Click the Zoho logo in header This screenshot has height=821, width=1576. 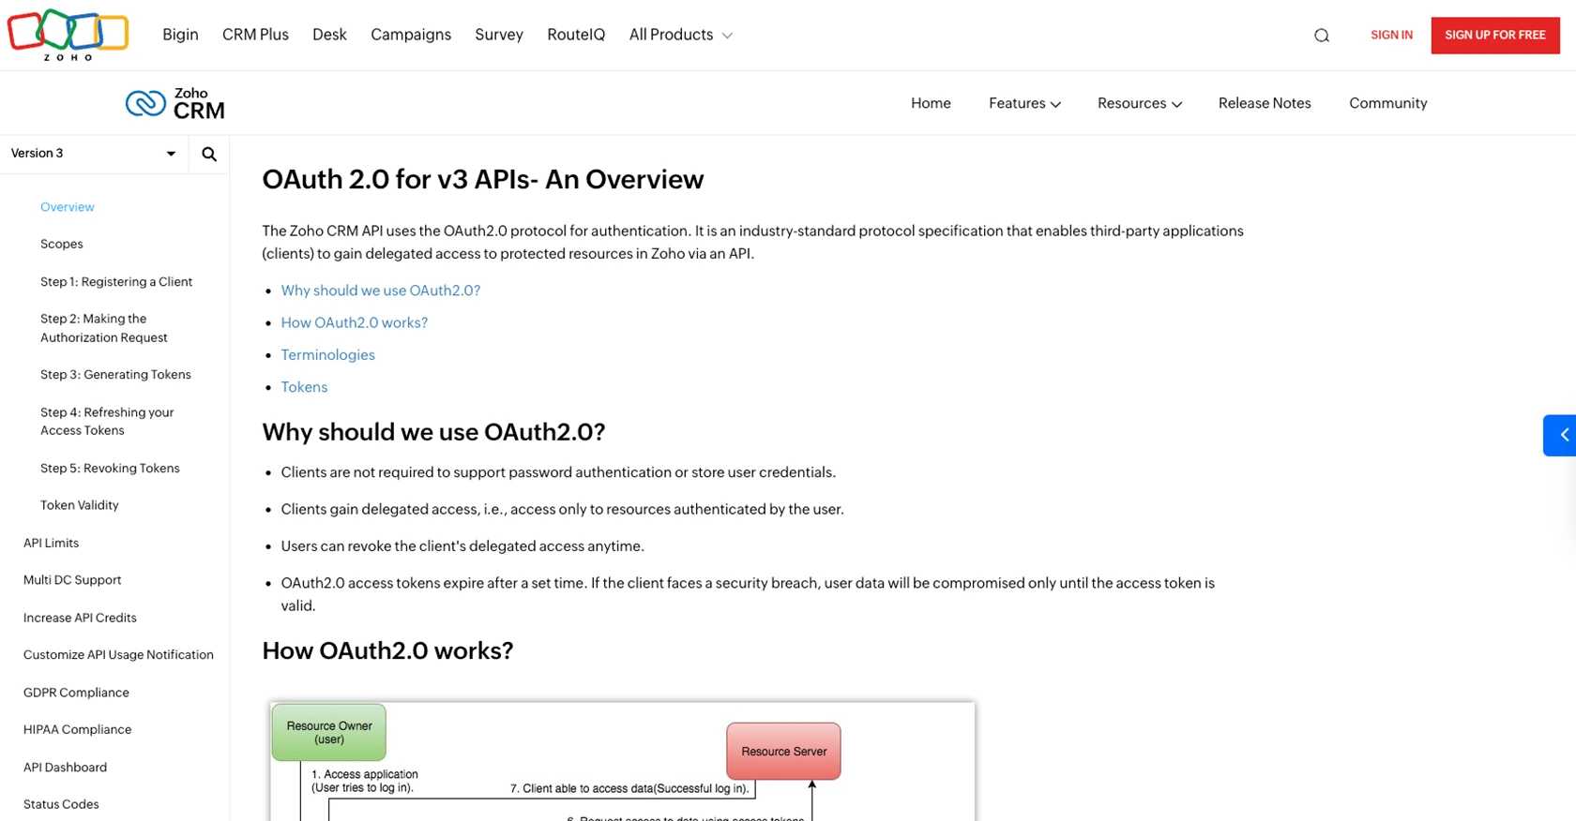coord(68,35)
